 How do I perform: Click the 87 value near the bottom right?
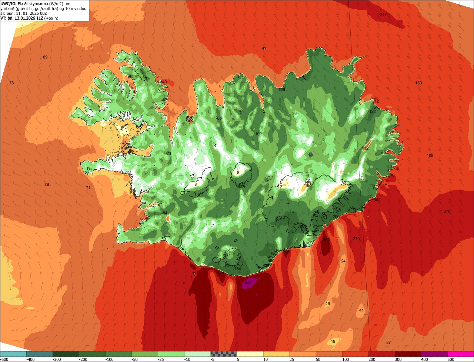coord(388,343)
